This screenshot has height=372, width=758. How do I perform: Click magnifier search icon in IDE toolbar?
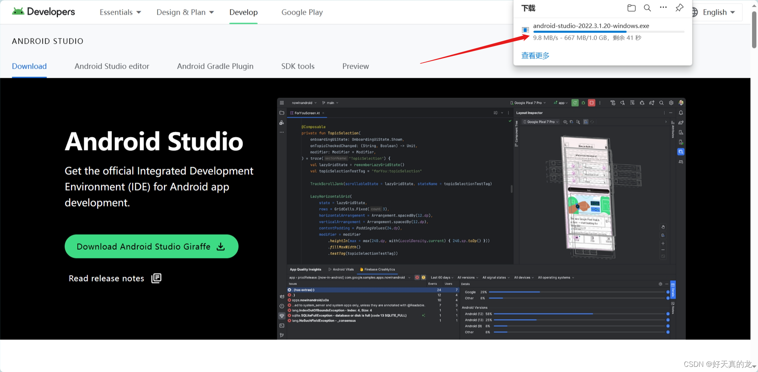(661, 103)
